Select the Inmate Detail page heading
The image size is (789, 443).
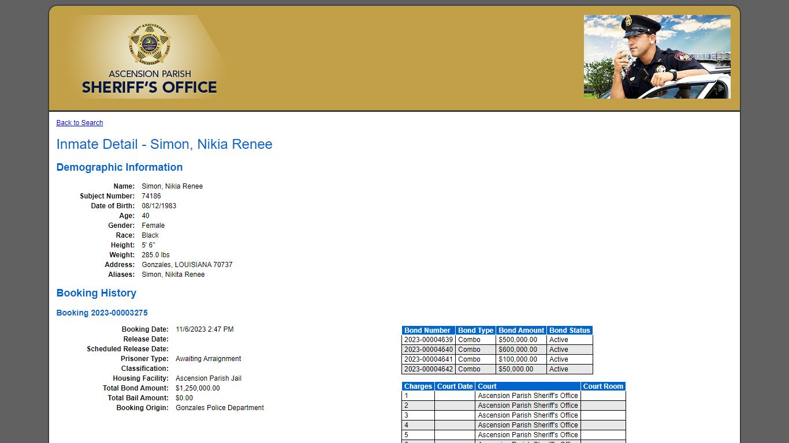click(165, 144)
